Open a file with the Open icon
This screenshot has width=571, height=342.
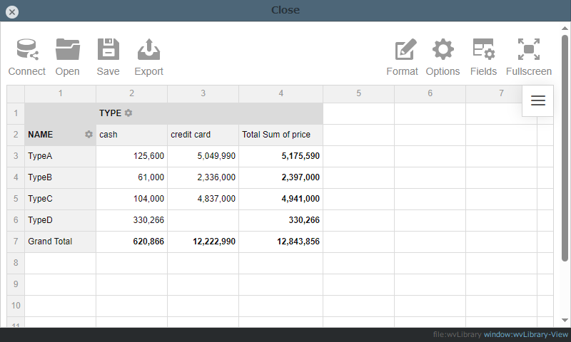pyautogui.click(x=68, y=50)
